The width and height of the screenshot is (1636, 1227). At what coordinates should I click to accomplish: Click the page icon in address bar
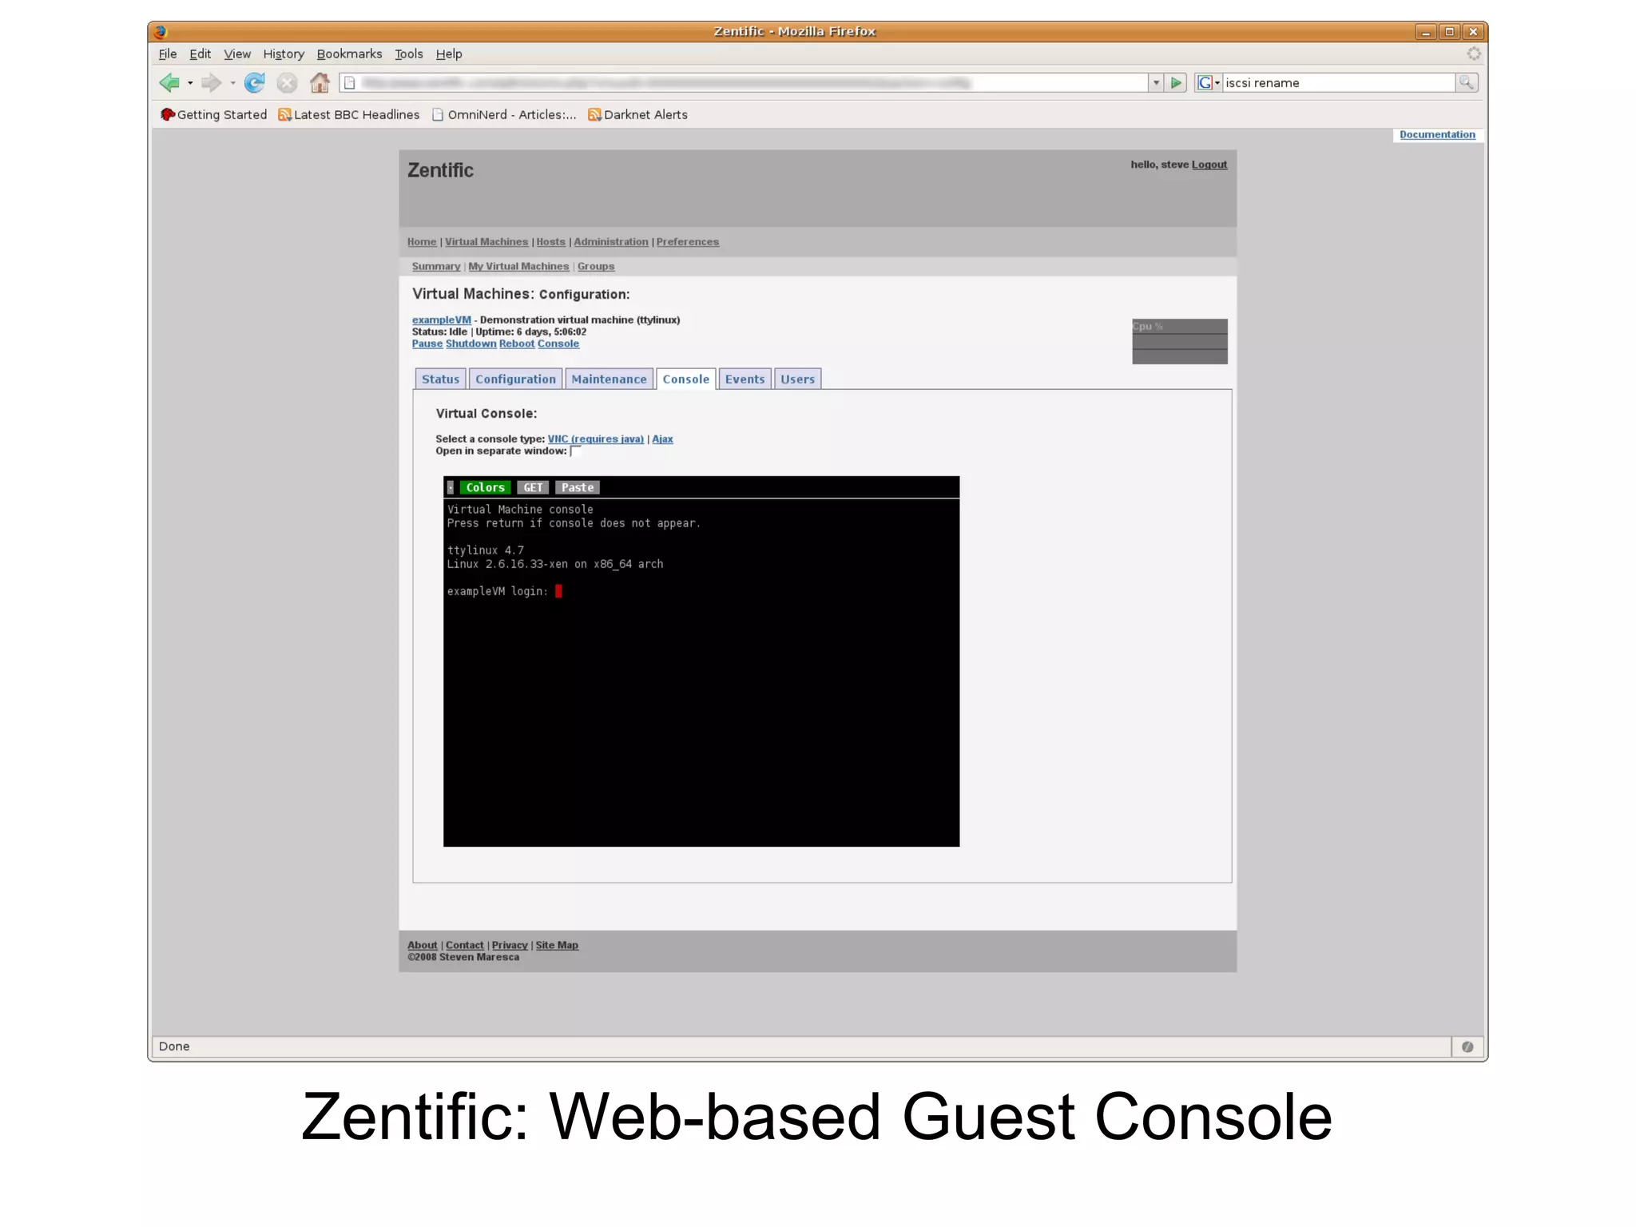tap(350, 82)
